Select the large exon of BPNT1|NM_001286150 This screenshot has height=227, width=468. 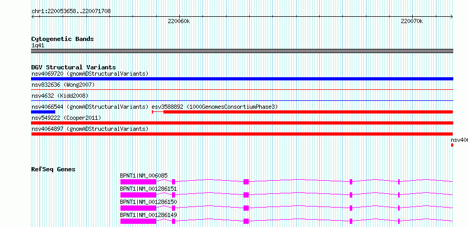[x=138, y=208]
